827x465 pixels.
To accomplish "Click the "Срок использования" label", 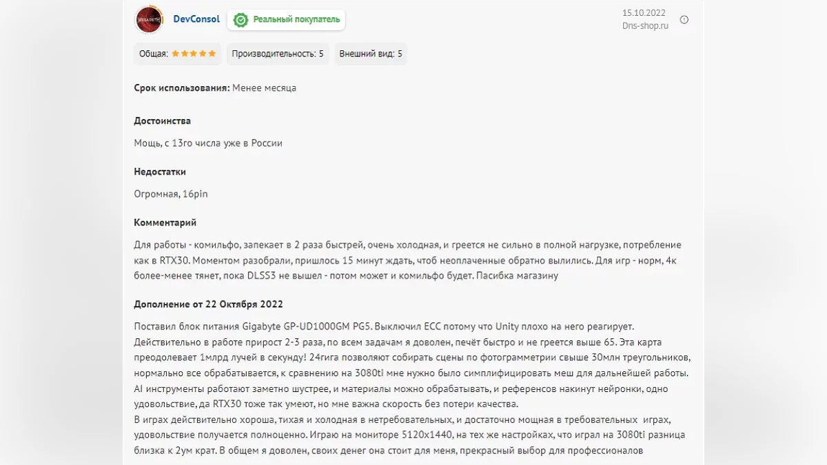I will pyautogui.click(x=182, y=87).
